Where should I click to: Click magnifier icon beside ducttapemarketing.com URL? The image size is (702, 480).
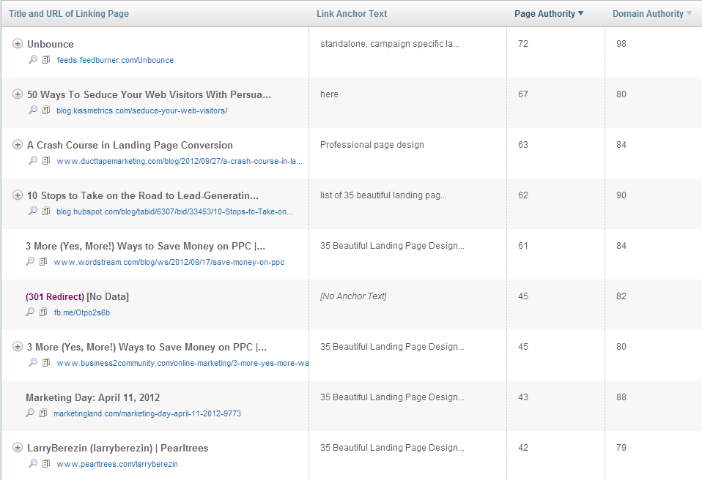click(x=33, y=160)
